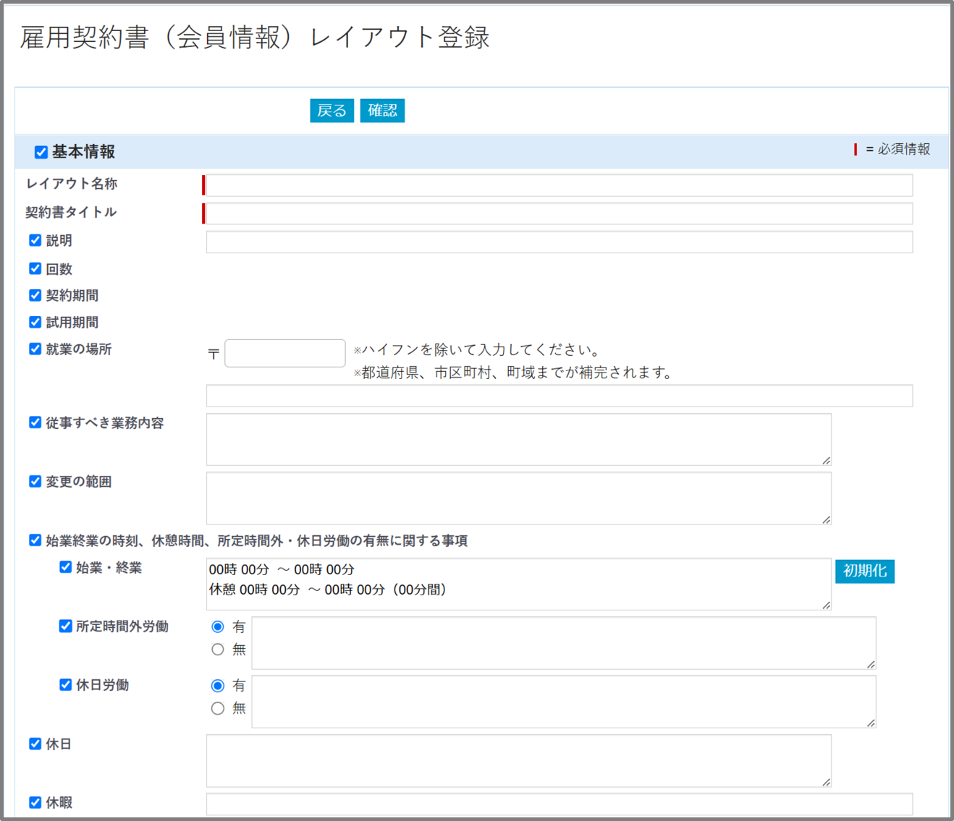Select 有 for 休日労働
The height and width of the screenshot is (821, 954).
218,686
